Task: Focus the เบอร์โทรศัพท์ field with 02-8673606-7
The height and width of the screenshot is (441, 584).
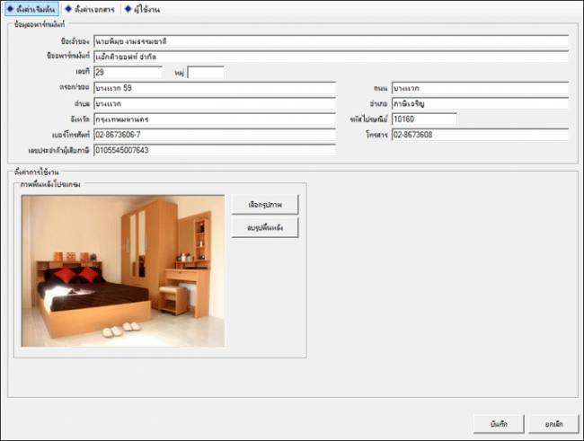Action: point(215,135)
